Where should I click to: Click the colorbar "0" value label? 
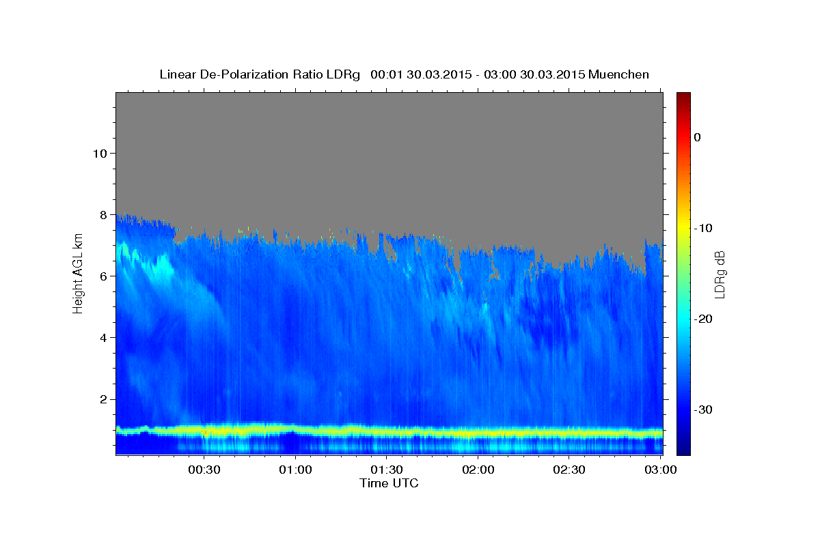coord(698,137)
